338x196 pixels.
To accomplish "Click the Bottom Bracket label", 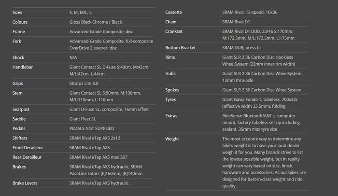I will [181, 48].
